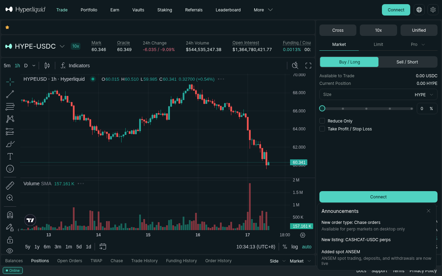Viewport: 442px width, 276px height.
Task: Open the Size HYPE unit dropdown
Action: pos(424,95)
